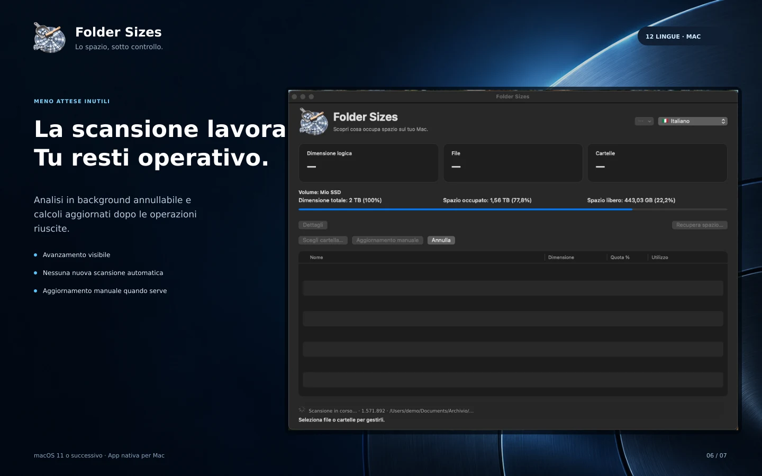This screenshot has height=476, width=762.
Task: Click the Dettagli button
Action: pos(313,225)
